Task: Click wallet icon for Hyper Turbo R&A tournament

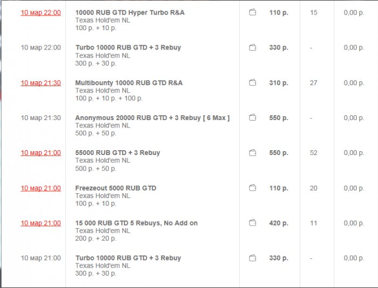Action: point(252,12)
